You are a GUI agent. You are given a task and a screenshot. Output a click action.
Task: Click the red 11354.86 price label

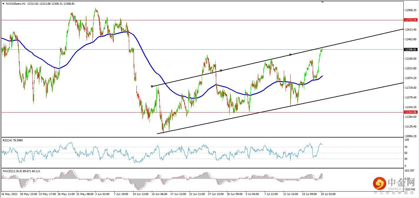[x=411, y=112]
